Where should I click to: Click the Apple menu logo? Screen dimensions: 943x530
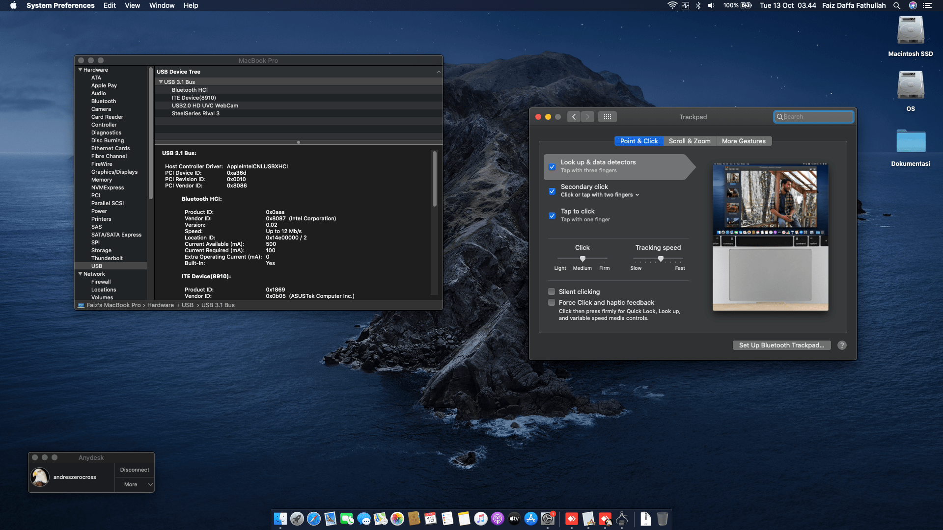[13, 5]
